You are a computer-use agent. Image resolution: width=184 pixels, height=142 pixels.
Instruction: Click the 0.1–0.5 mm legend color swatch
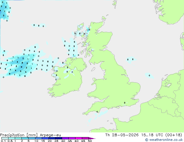coord(5,138)
